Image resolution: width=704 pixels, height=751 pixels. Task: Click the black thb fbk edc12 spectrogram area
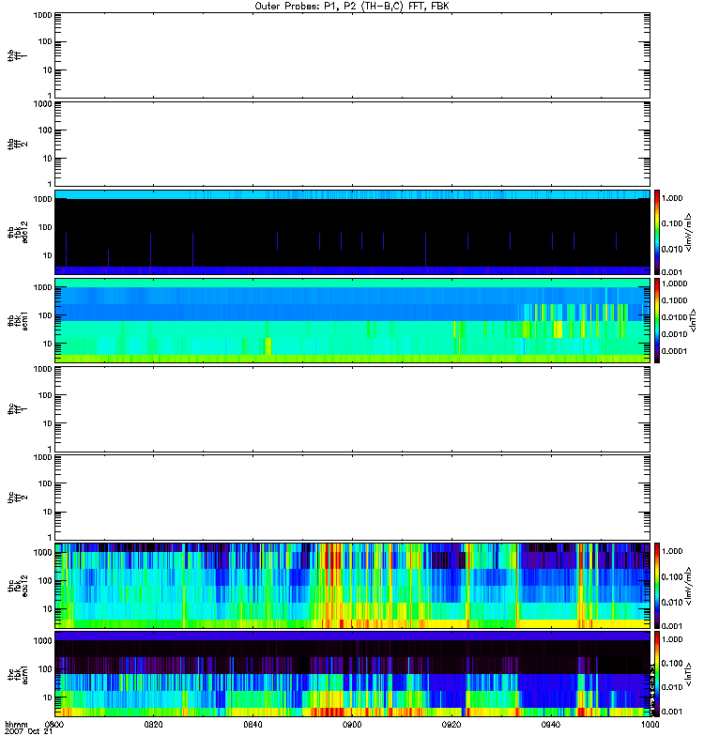[x=352, y=232]
